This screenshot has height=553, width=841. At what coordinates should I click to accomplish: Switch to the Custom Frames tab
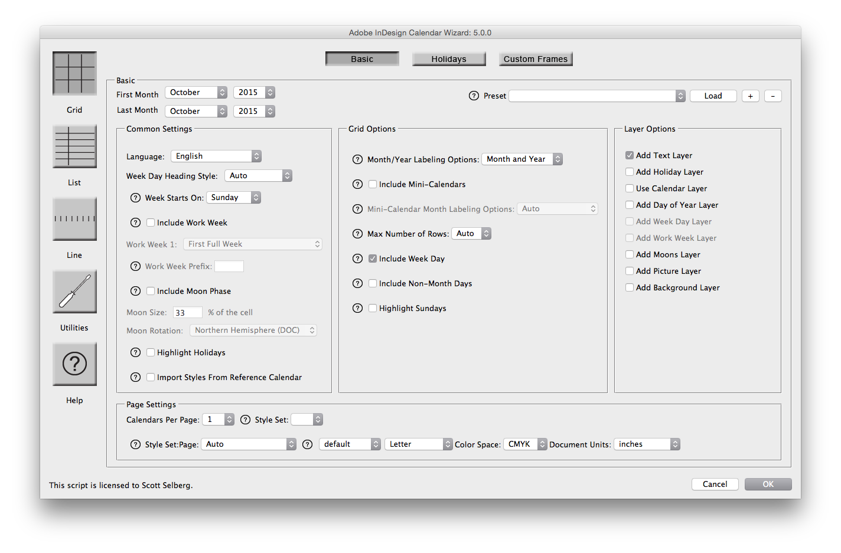pos(535,58)
